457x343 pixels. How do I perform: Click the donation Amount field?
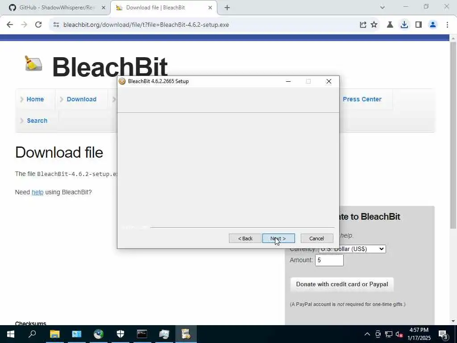point(329,260)
